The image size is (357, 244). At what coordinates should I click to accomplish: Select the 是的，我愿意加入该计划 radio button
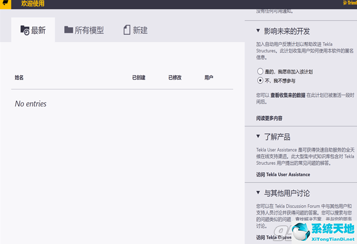[260, 71]
